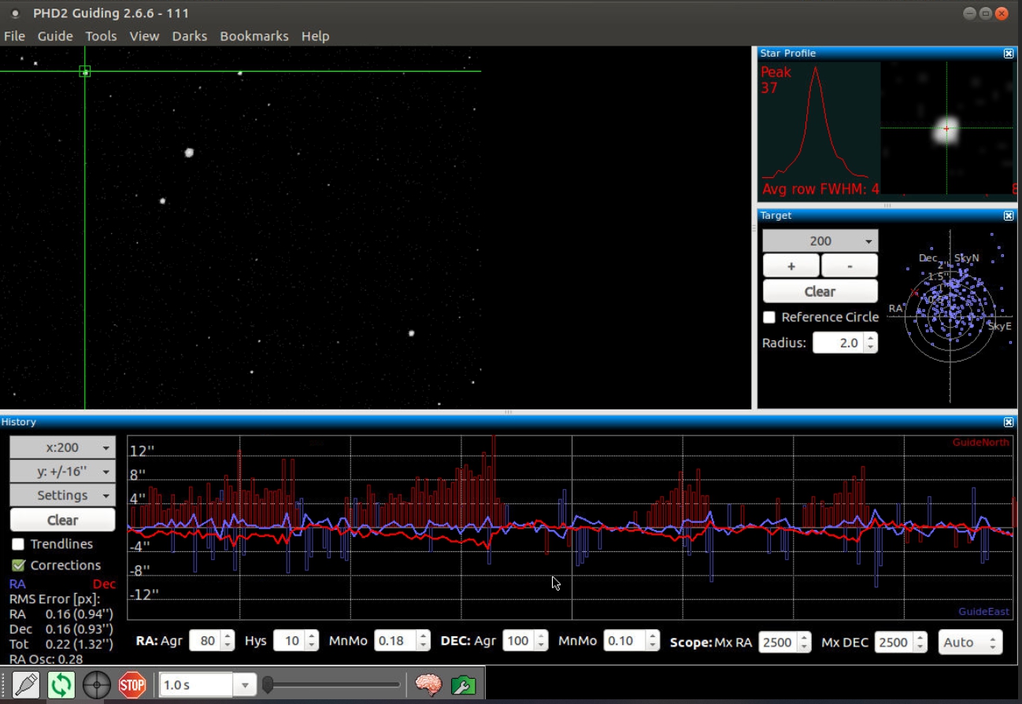This screenshot has width=1022, height=704.
Task: Open the camera connect (USB) tool
Action: [x=26, y=684]
